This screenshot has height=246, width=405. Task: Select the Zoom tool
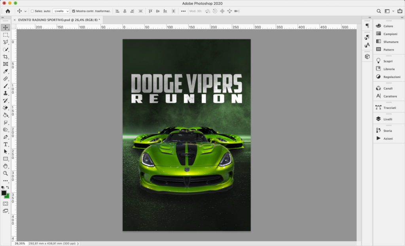[6, 173]
